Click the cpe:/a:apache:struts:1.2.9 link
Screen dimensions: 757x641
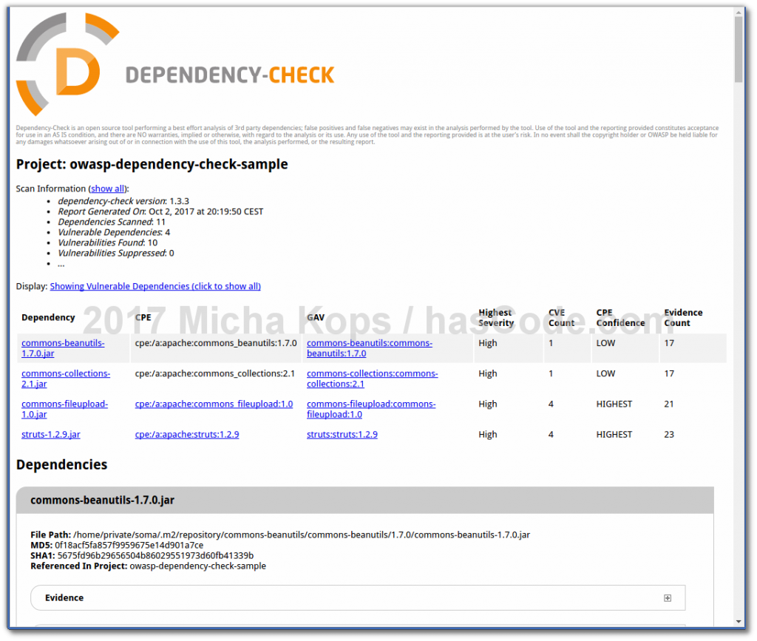coord(187,434)
